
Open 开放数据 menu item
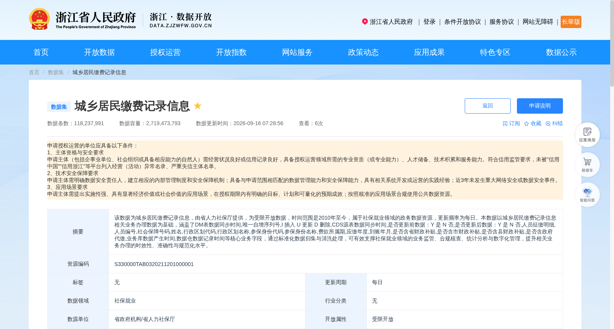click(99, 52)
